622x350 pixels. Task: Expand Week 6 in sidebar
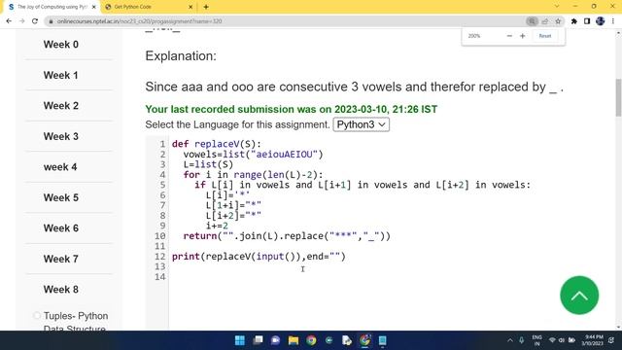61,227
